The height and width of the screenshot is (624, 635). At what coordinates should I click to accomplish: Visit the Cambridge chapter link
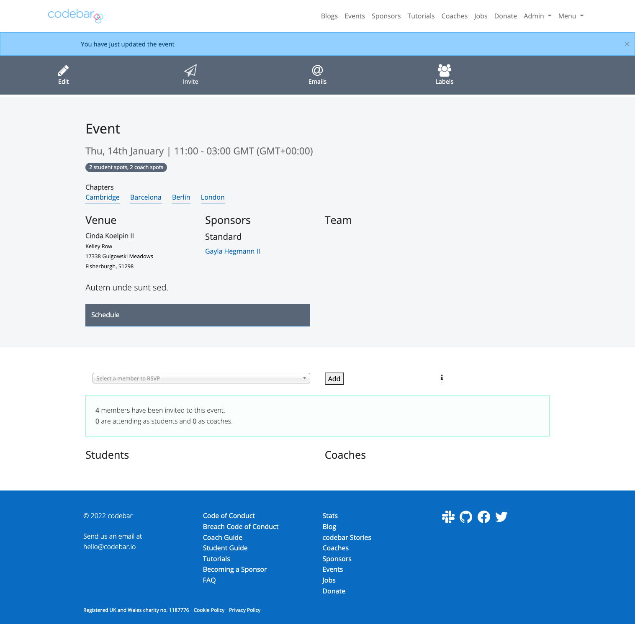pos(102,197)
